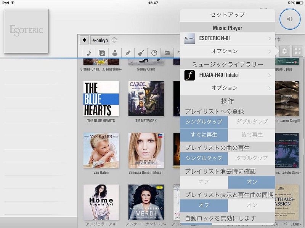
Task: Expand the ESOTERIC N-01 player row chevron
Action: point(270,39)
